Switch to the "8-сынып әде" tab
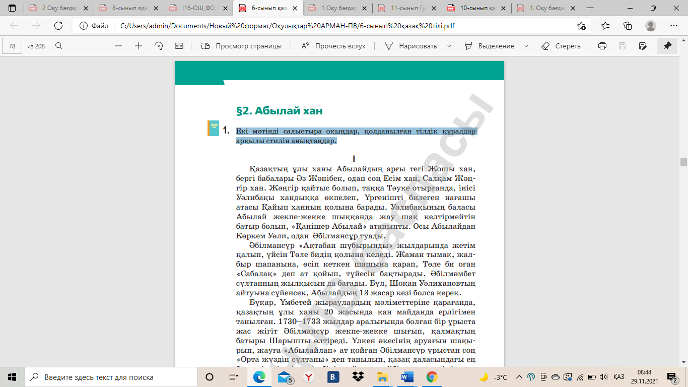This screenshot has width=688, height=387. coord(128,8)
